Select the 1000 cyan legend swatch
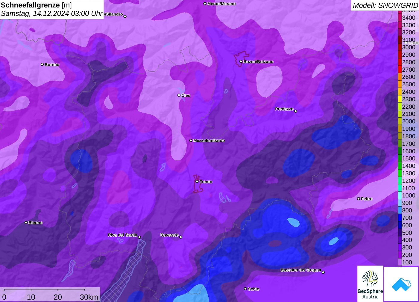The image size is (419, 302). click(400, 195)
